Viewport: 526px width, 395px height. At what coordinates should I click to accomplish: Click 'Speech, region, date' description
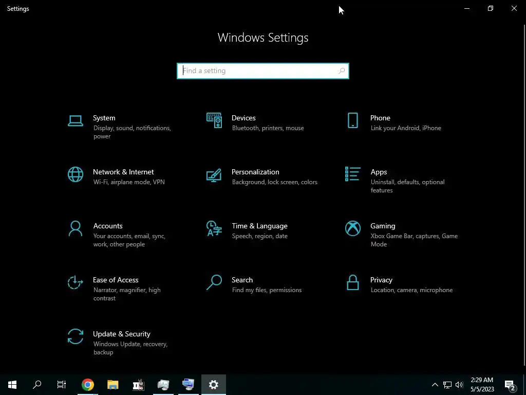tap(259, 236)
